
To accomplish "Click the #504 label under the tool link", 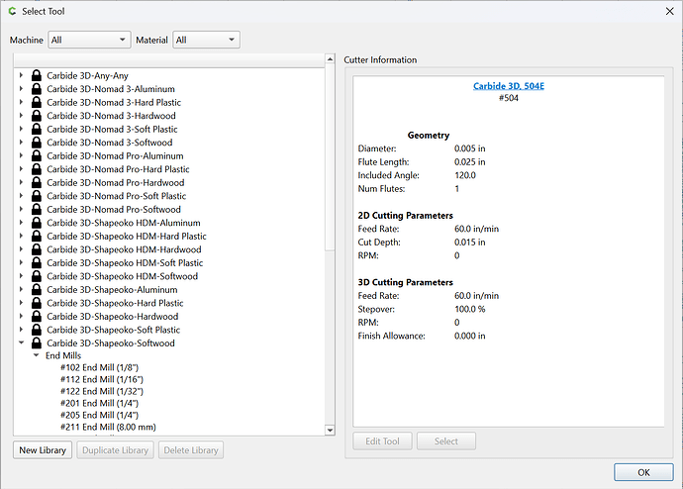I will click(x=509, y=98).
